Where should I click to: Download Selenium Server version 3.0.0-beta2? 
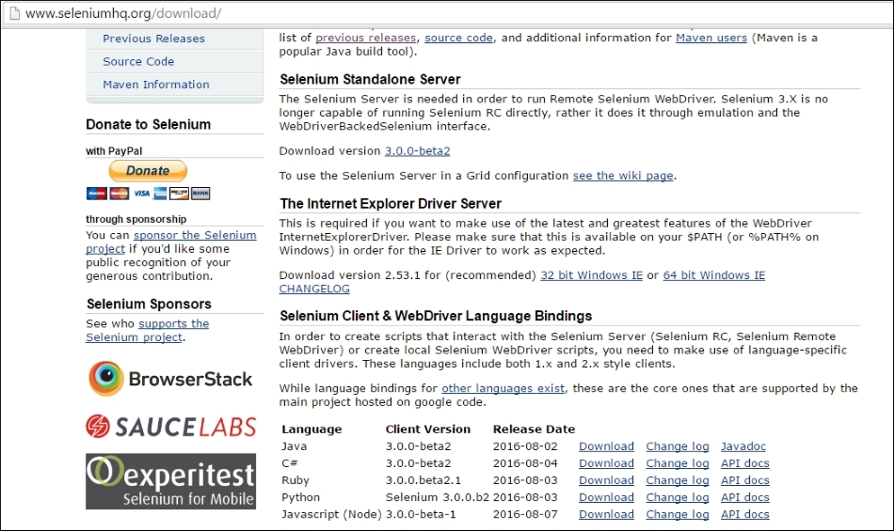pyautogui.click(x=417, y=150)
